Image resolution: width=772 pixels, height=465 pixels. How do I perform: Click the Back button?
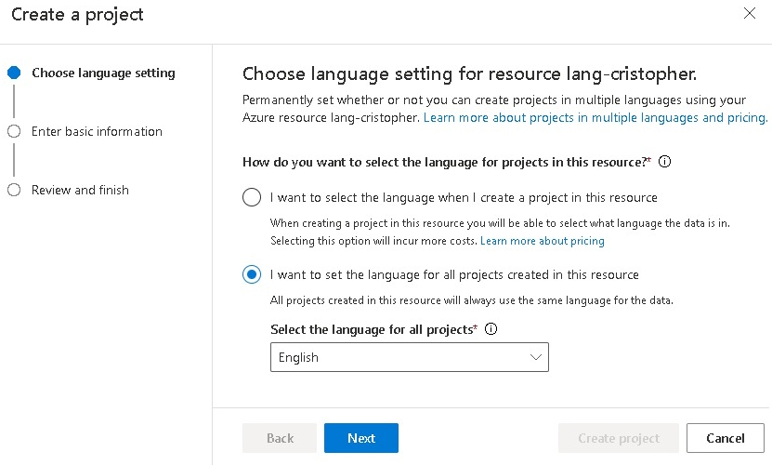(280, 438)
